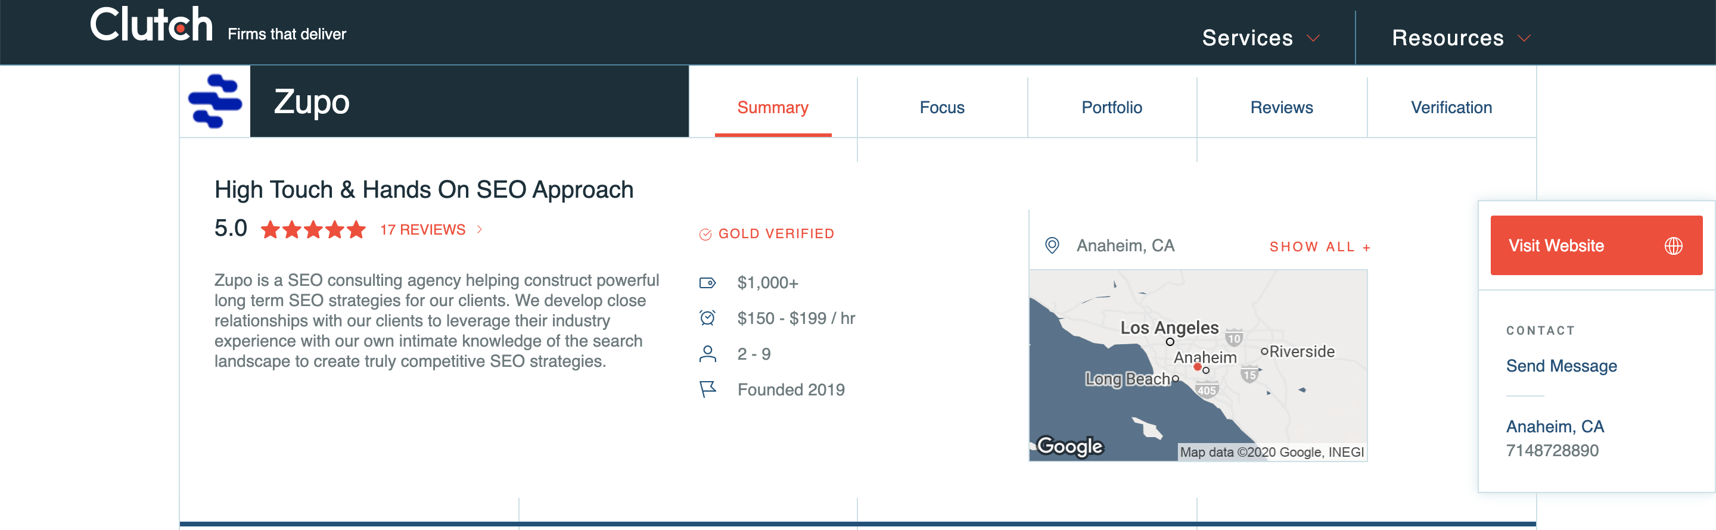This screenshot has width=1716, height=530.
Task: Click the heading High Touch & Hands On SEO Approach
Action: point(424,190)
